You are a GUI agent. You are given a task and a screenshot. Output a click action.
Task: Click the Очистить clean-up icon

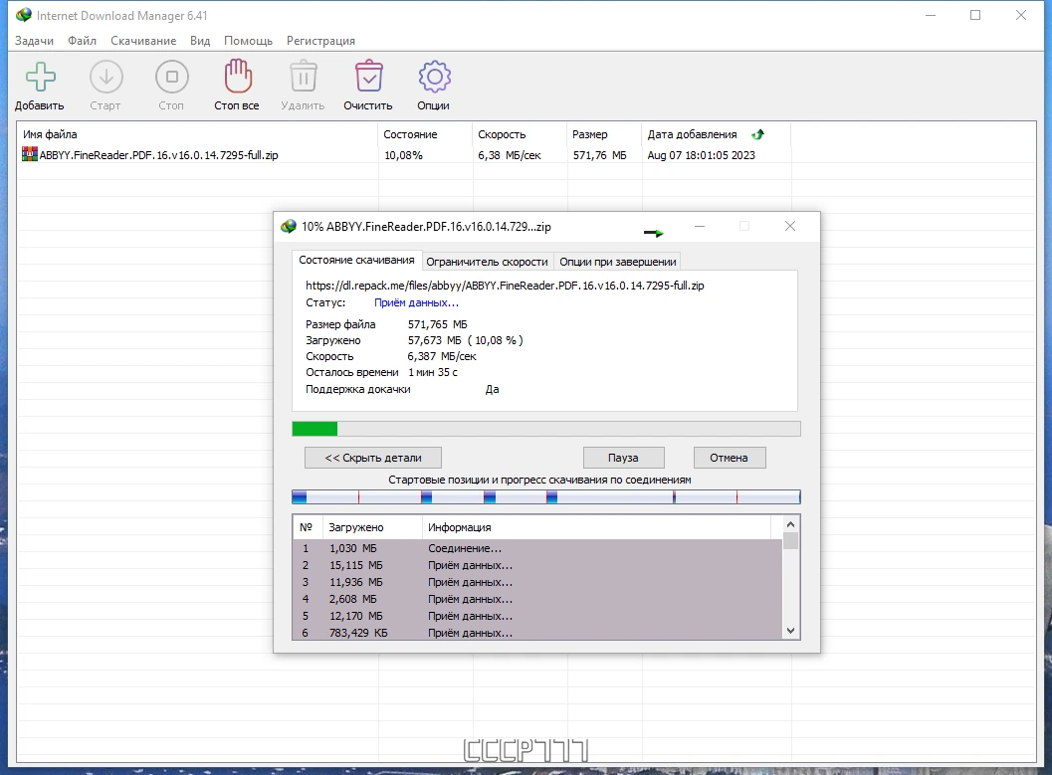[369, 76]
